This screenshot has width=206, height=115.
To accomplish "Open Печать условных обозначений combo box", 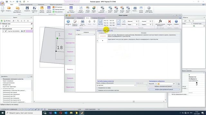I will 116,85.
